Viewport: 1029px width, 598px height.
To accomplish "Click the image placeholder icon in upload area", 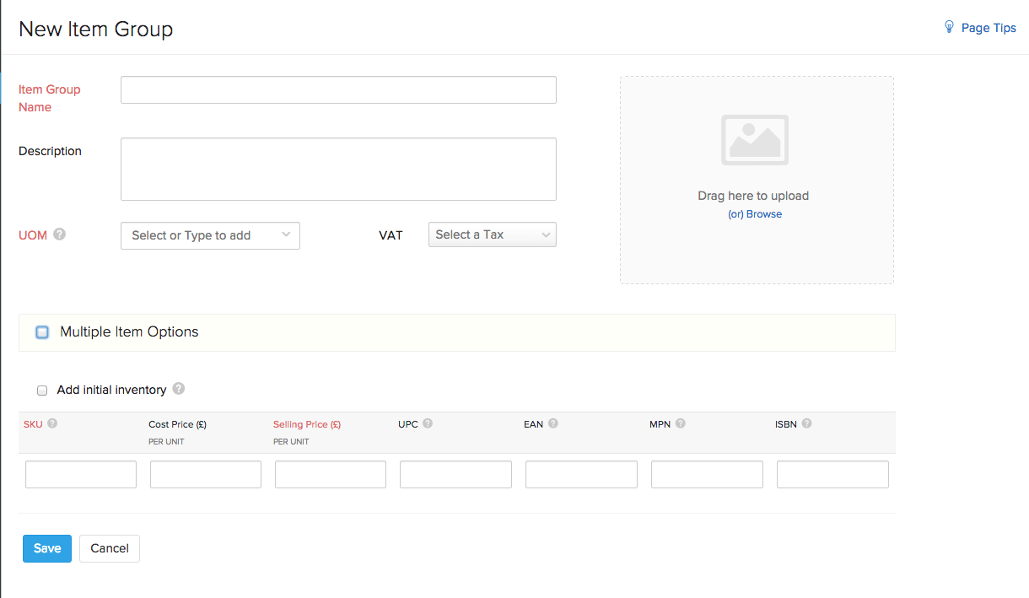I will pos(755,140).
